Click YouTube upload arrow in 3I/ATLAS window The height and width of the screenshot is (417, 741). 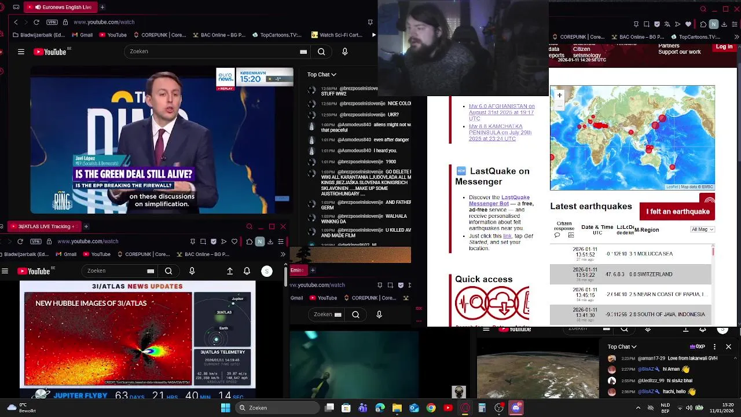(230, 270)
